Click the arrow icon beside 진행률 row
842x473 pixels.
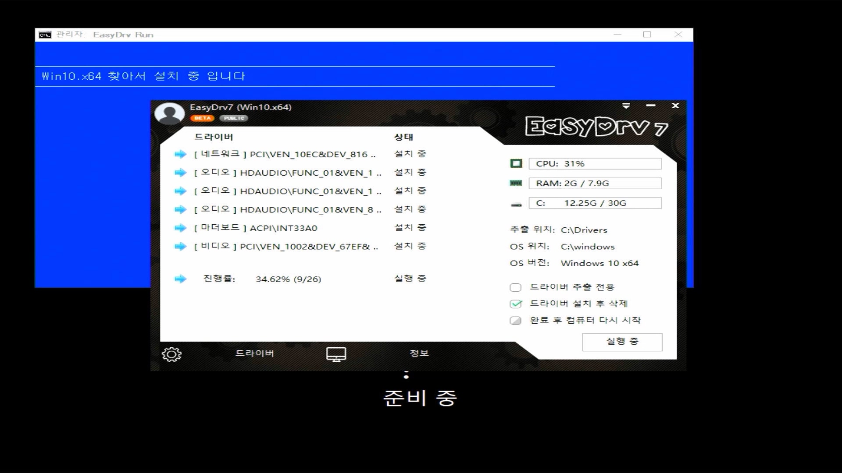pyautogui.click(x=181, y=279)
